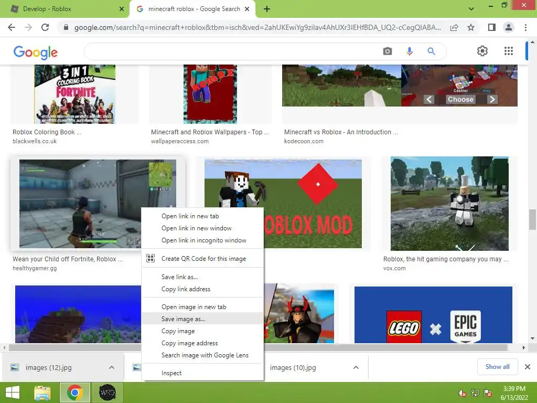Choose Search image with Google Lens
The height and width of the screenshot is (403, 537).
(x=202, y=355)
